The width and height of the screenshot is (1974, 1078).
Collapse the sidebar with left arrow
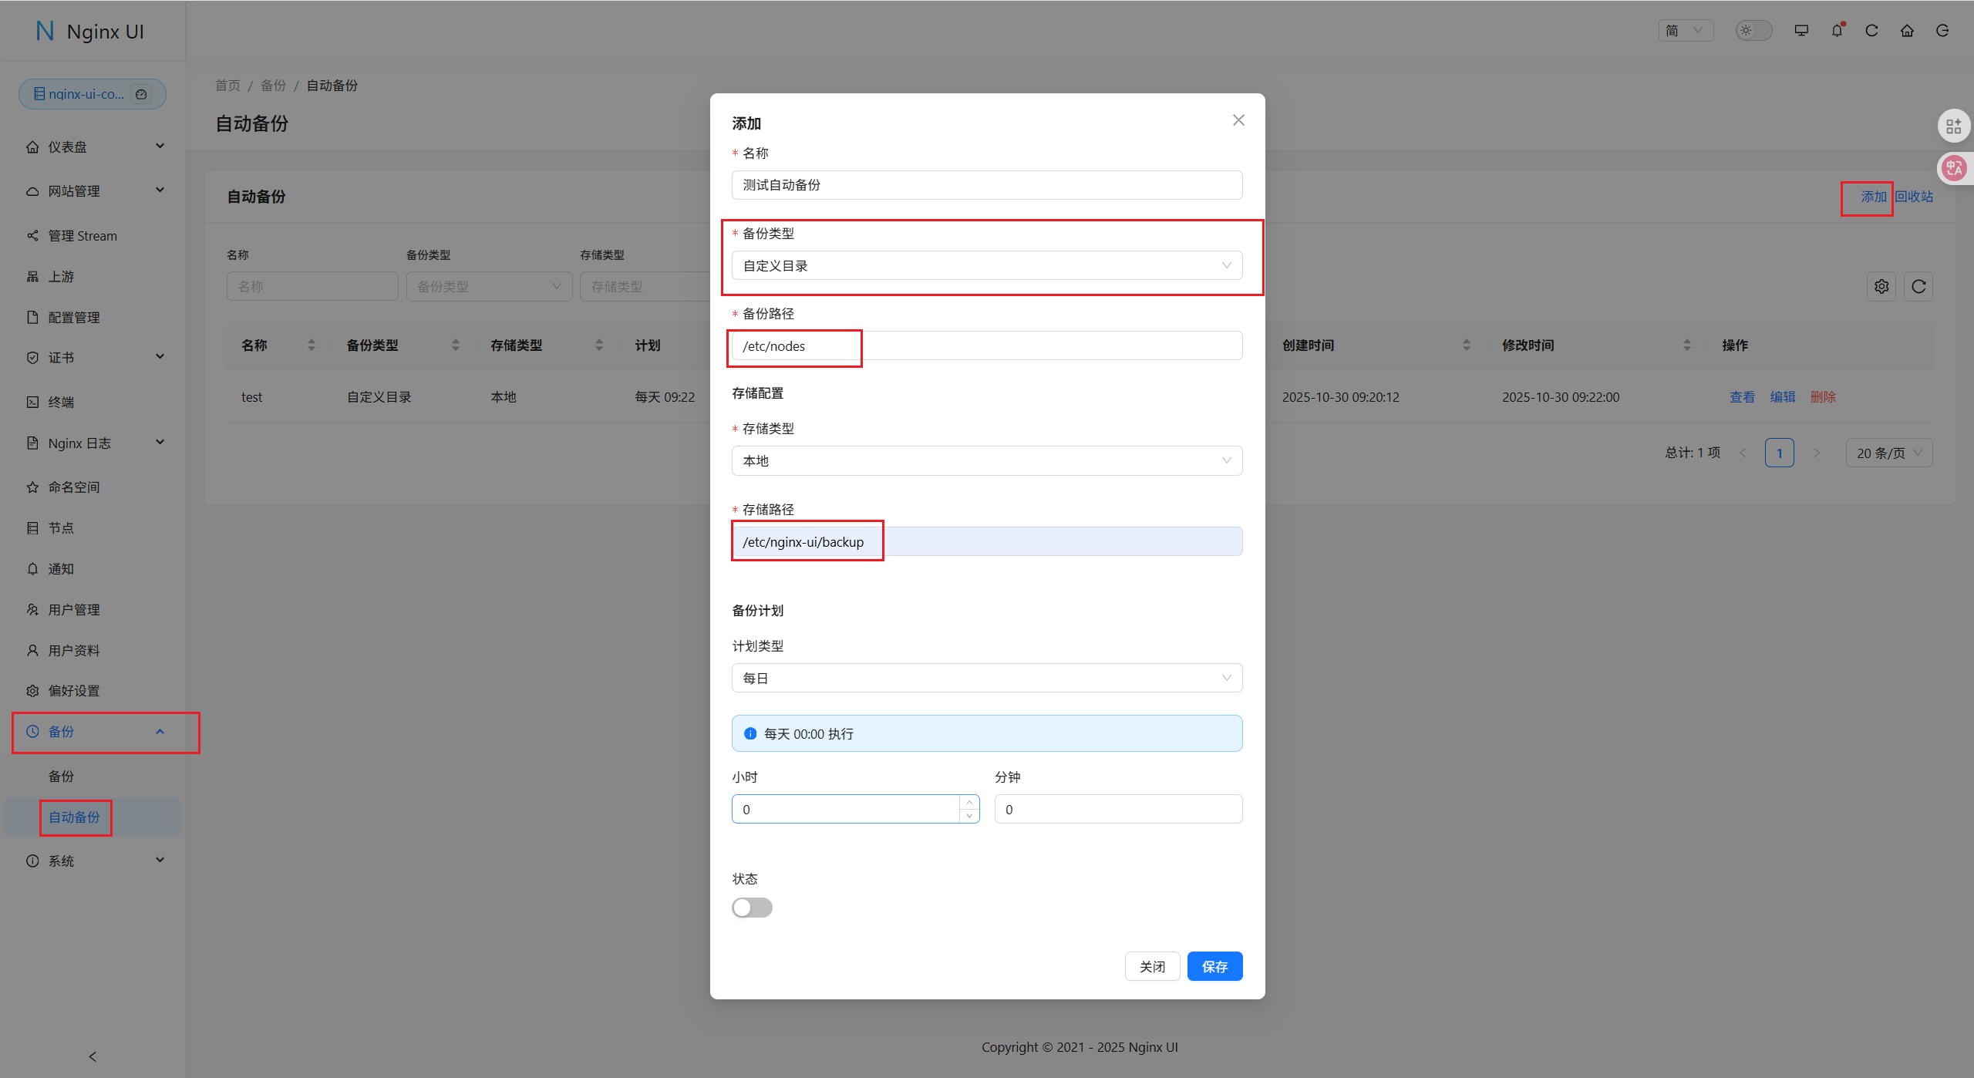[x=93, y=1056]
